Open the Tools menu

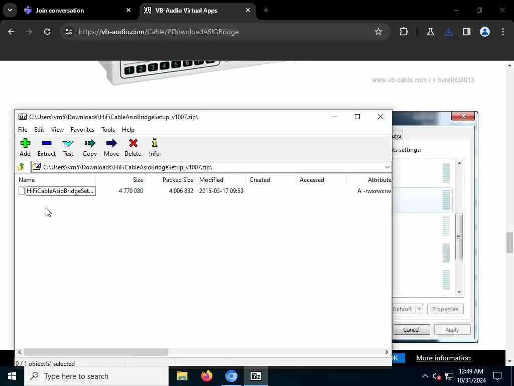[x=108, y=130]
